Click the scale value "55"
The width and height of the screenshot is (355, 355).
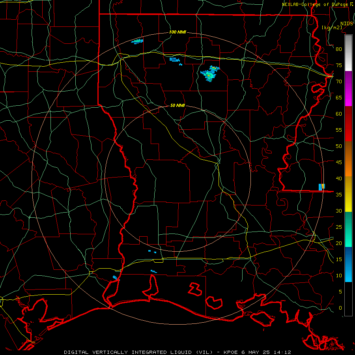[x=339, y=130]
